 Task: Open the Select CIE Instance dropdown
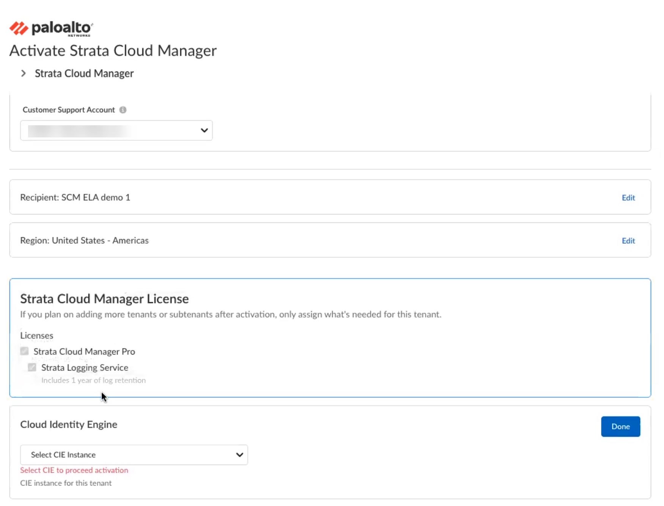click(x=134, y=455)
